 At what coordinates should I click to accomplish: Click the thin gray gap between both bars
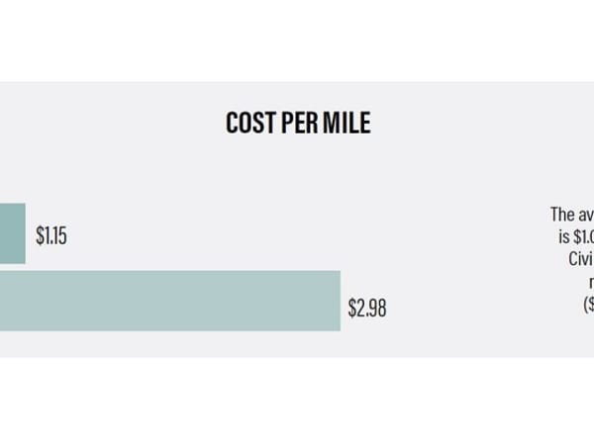pos(12,268)
